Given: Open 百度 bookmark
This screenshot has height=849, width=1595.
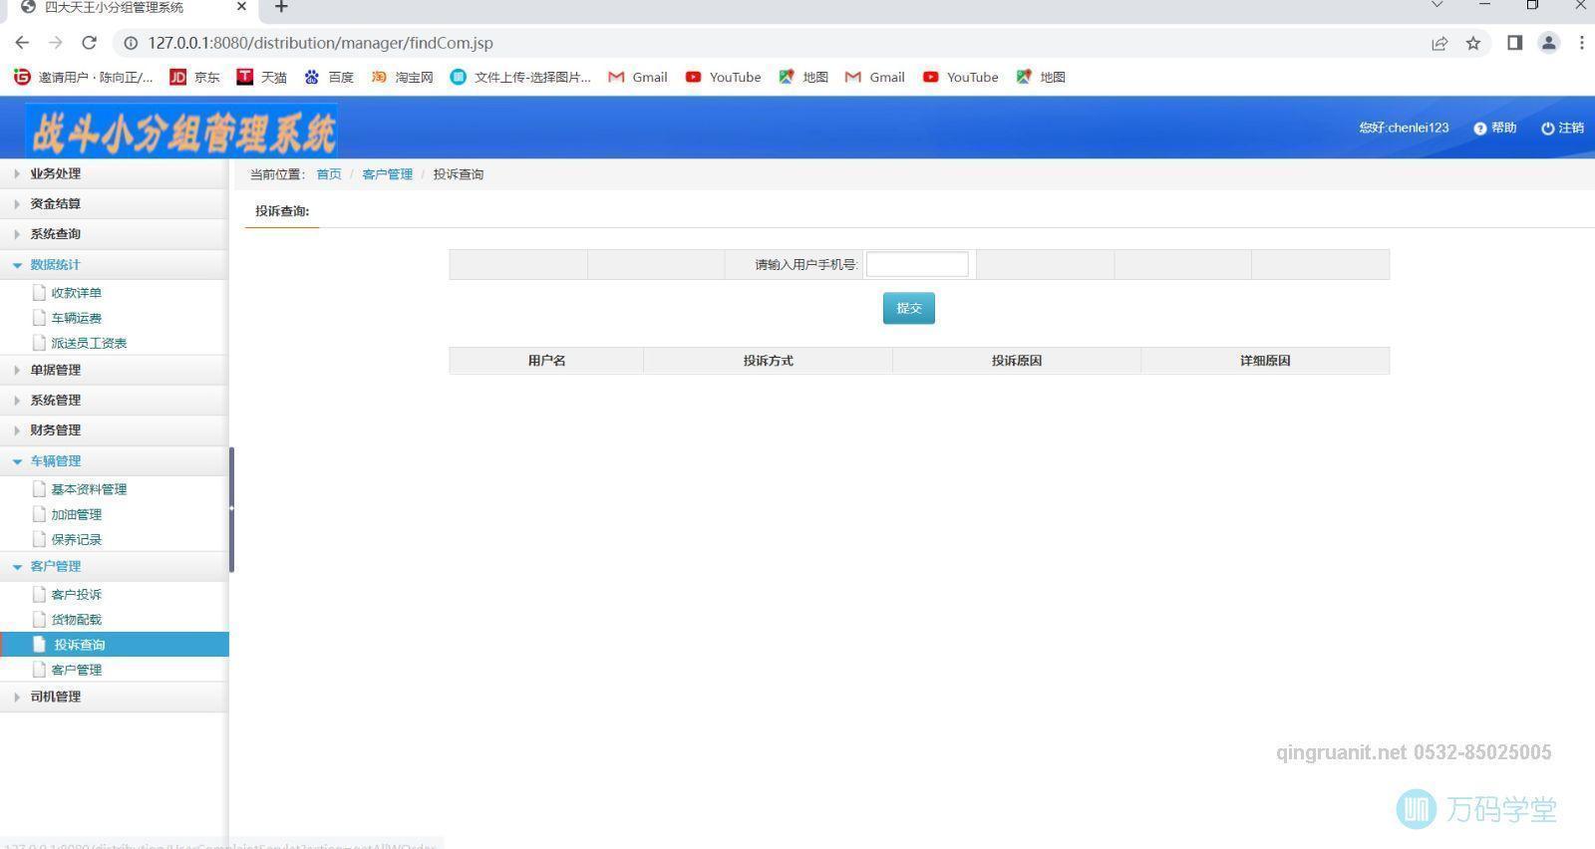Looking at the screenshot, I should 329,77.
